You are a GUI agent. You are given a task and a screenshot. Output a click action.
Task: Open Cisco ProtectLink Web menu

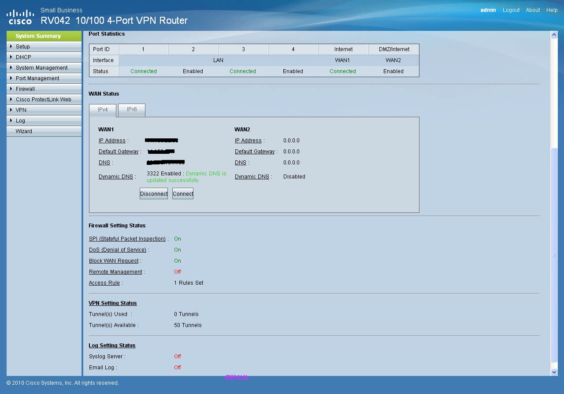click(x=44, y=99)
